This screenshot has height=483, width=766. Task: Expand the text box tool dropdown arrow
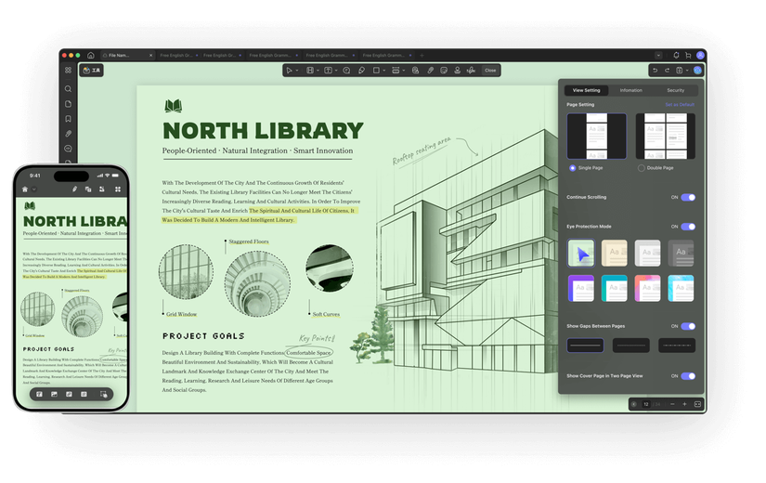point(336,71)
